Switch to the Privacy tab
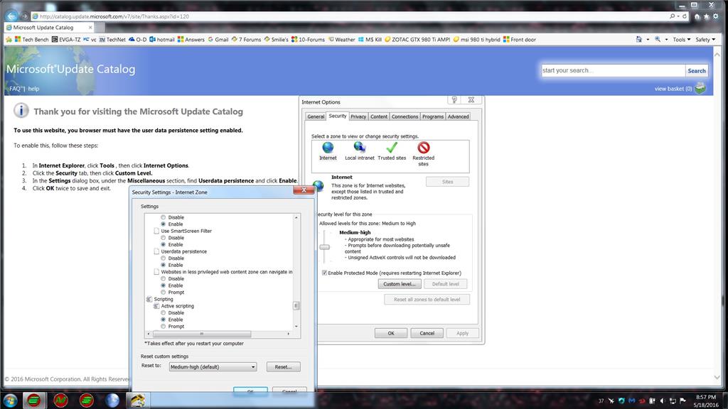 point(358,117)
